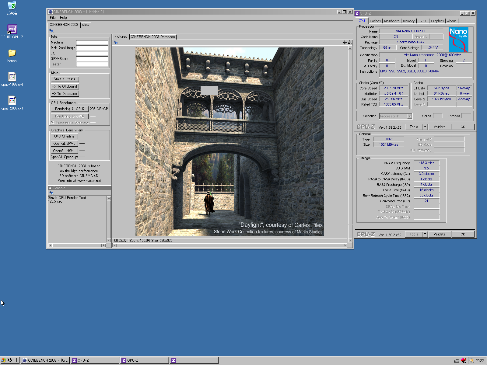Viewport: 487px width, 365px height.
Task: Click the To Clipboard button
Action: coord(65,86)
